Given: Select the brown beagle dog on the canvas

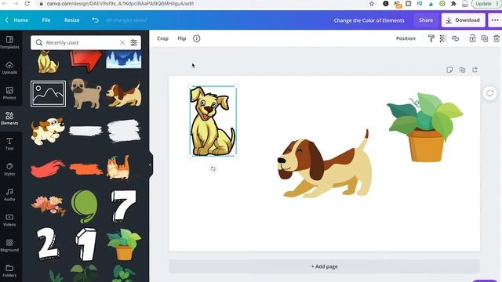Looking at the screenshot, I should pyautogui.click(x=325, y=163).
